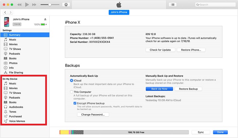The image size is (238, 138).
Task: Click the Photos camera icon
Action: click(5, 63)
